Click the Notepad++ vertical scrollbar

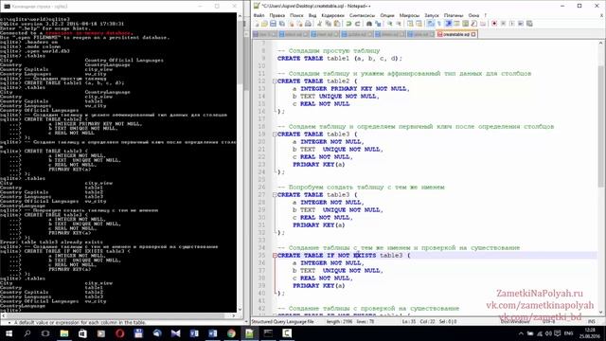[601, 178]
